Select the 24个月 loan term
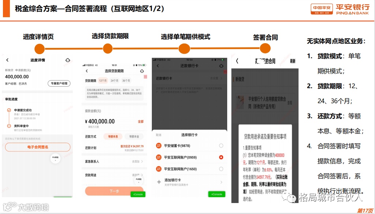375x214 pixels. tap(114, 80)
